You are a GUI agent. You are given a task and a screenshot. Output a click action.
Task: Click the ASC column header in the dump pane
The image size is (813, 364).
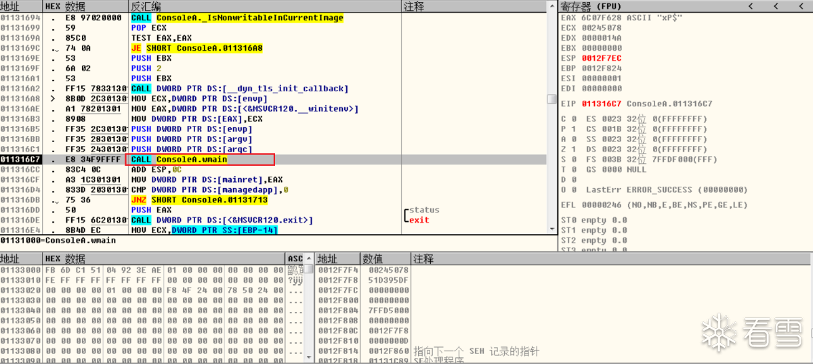(x=295, y=258)
